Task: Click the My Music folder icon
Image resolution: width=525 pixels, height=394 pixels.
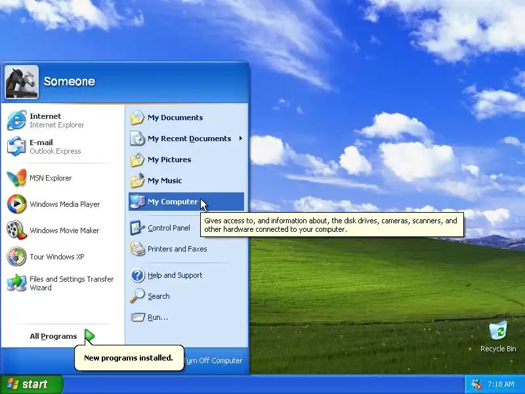Action: pos(137,181)
